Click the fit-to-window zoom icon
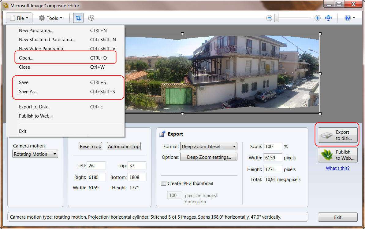Screen dimensions: 365x229 (329, 18)
